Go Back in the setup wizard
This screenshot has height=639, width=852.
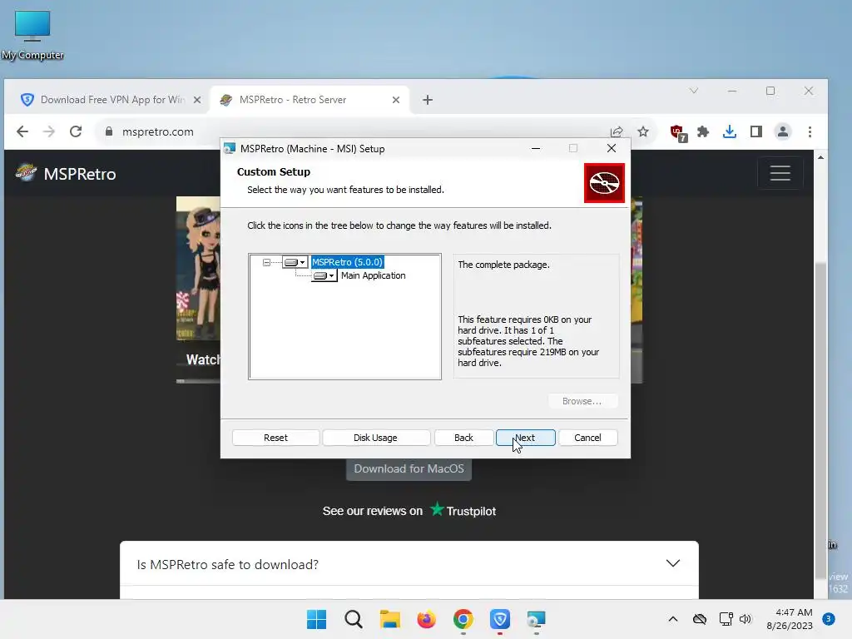(x=463, y=438)
